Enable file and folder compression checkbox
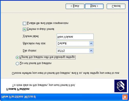Image resolution: width=129 pixels, height=101 pixels. tap(24, 23)
